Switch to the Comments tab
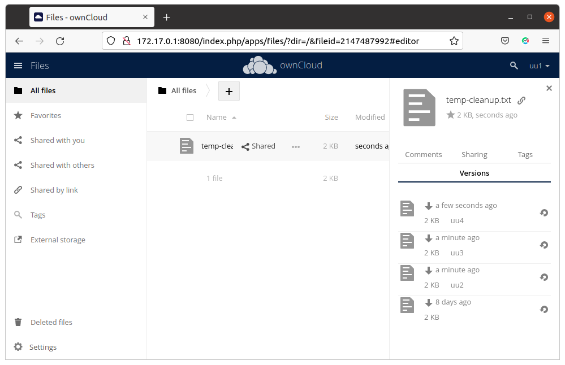This screenshot has height=365, width=565. 424,154
